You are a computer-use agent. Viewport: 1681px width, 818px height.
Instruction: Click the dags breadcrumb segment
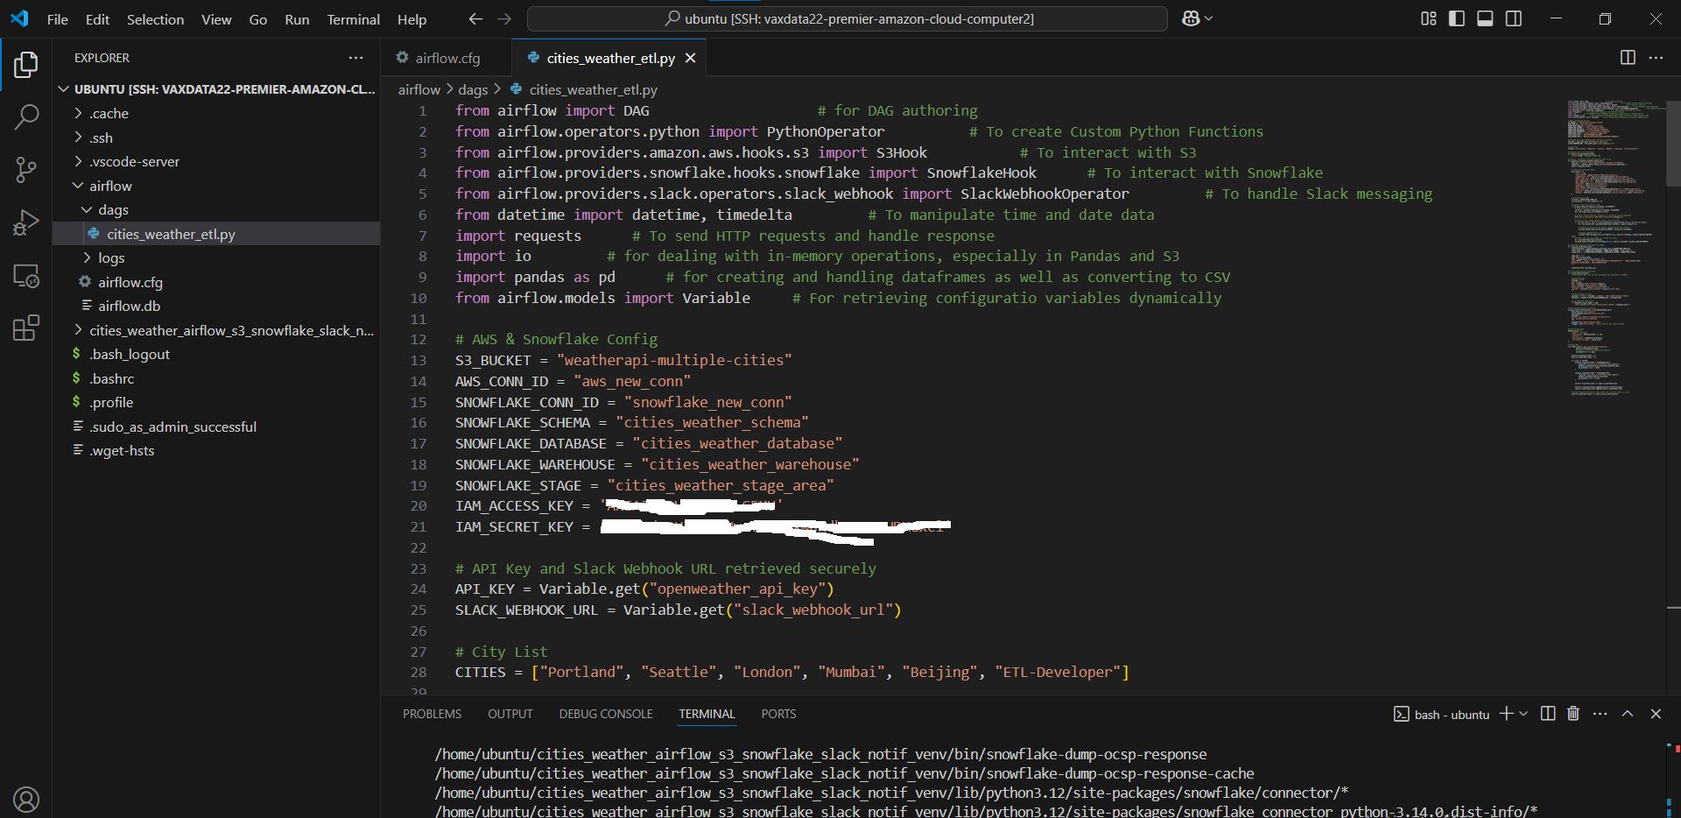(473, 89)
